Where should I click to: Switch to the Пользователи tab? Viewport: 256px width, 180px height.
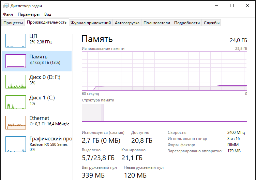(x=156, y=23)
